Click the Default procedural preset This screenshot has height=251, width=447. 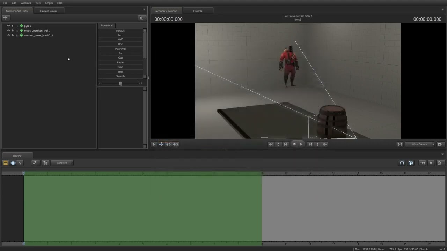tap(120, 31)
